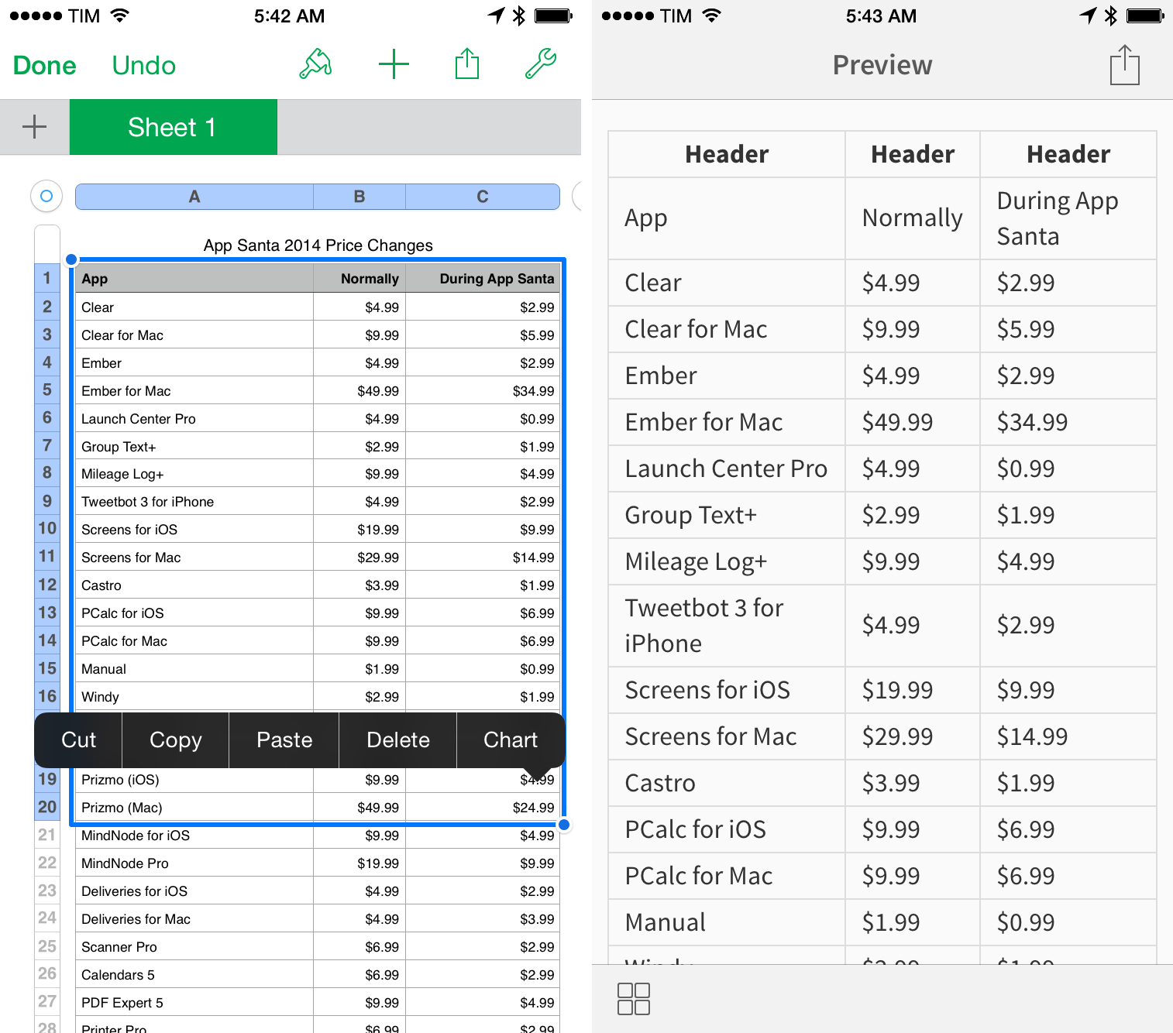Select Delete in the context menu
This screenshot has width=1173, height=1033.
(x=397, y=740)
